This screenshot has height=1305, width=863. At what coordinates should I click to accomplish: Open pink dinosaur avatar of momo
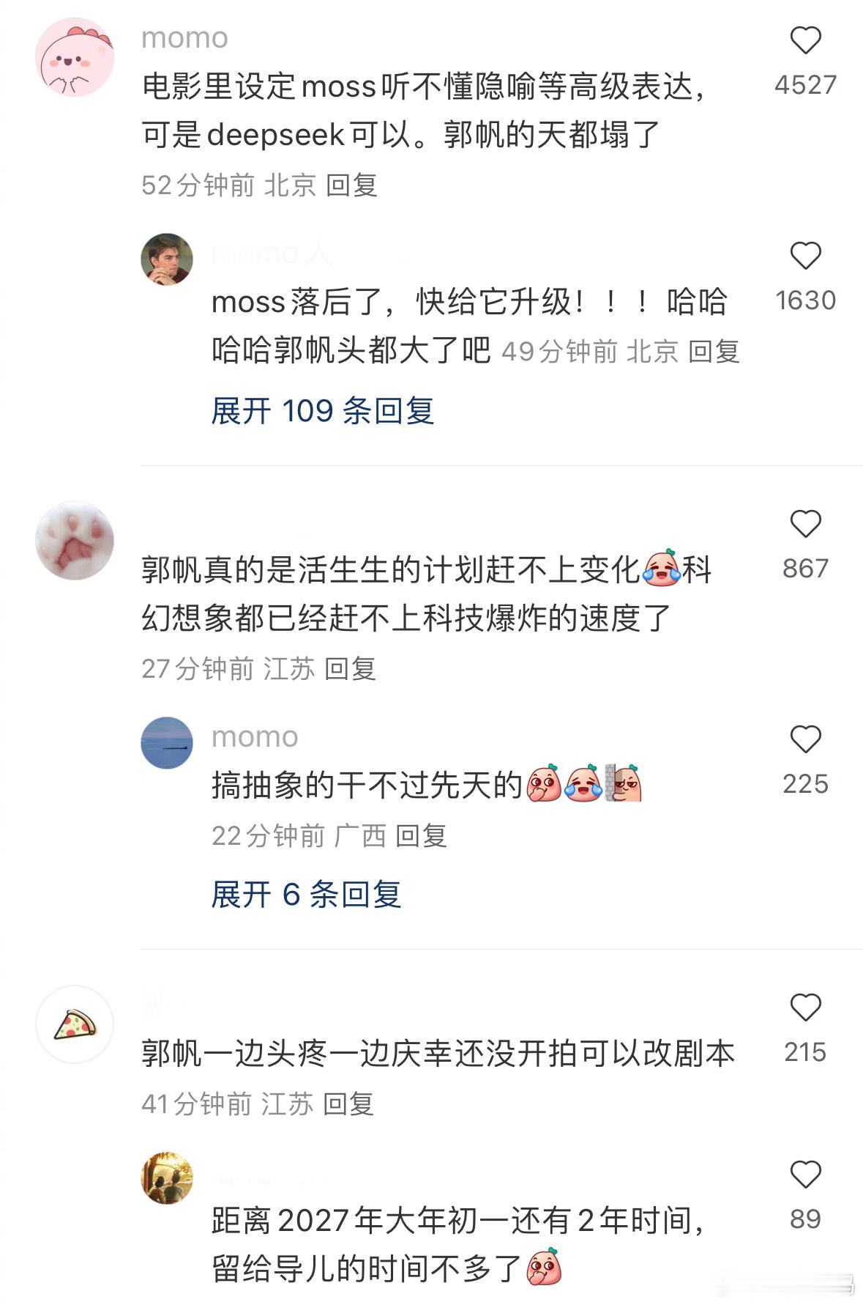pos(75,57)
